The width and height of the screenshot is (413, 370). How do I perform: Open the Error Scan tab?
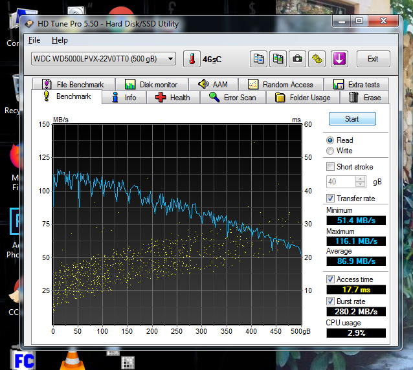click(x=233, y=98)
